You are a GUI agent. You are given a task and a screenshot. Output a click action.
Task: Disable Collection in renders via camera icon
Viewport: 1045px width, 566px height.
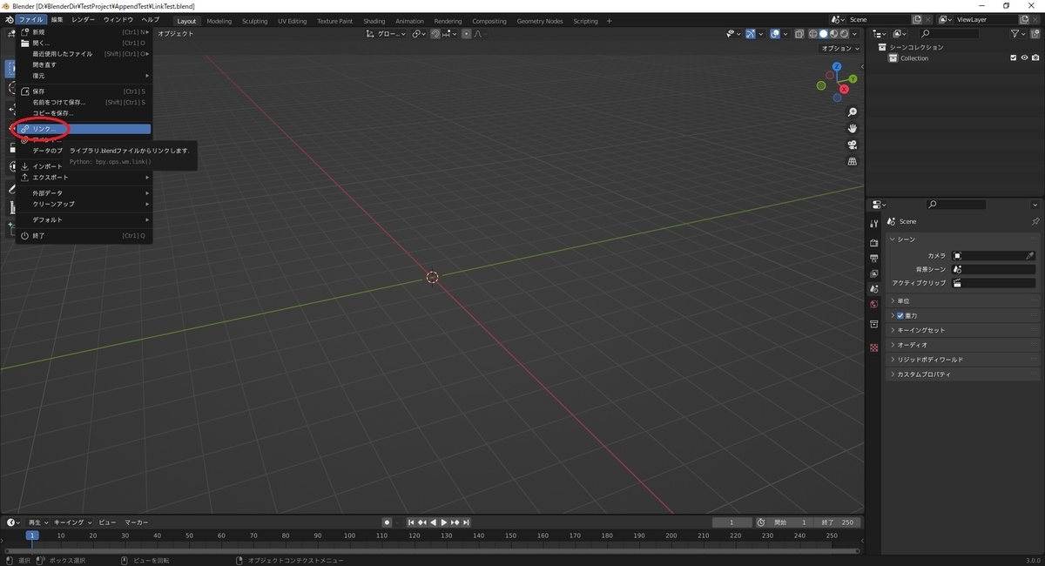1035,58
